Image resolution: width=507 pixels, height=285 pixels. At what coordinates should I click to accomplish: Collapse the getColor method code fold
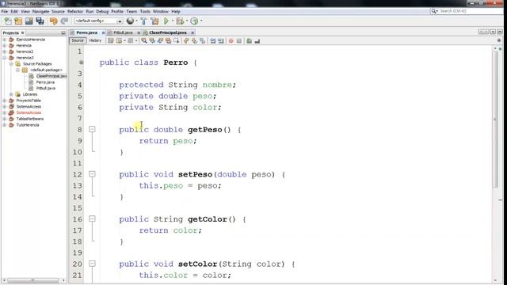point(92,218)
